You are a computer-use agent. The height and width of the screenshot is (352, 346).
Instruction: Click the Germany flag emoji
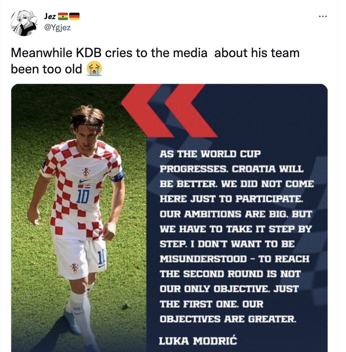click(74, 16)
